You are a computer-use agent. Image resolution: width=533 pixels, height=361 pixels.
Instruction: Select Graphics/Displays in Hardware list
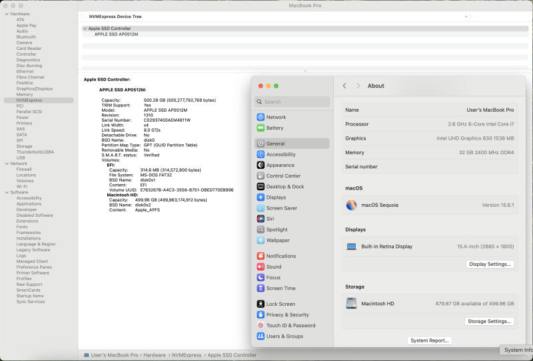click(35, 88)
